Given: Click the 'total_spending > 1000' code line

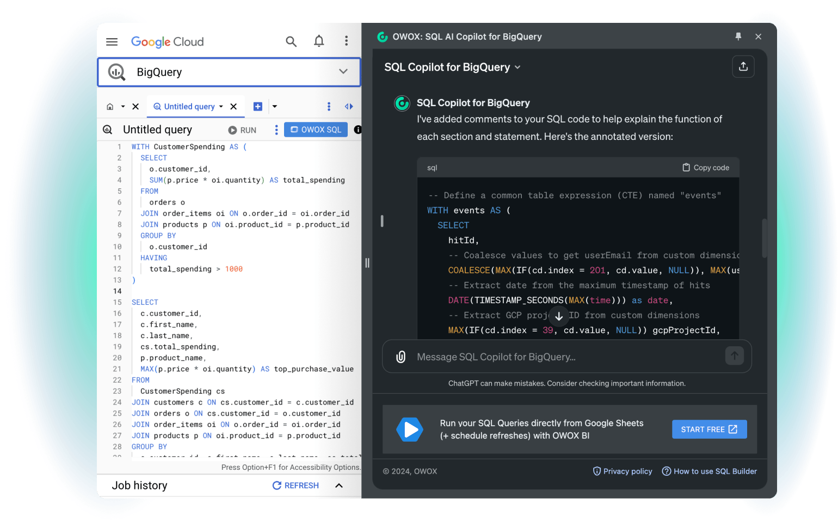Looking at the screenshot, I should (x=196, y=269).
